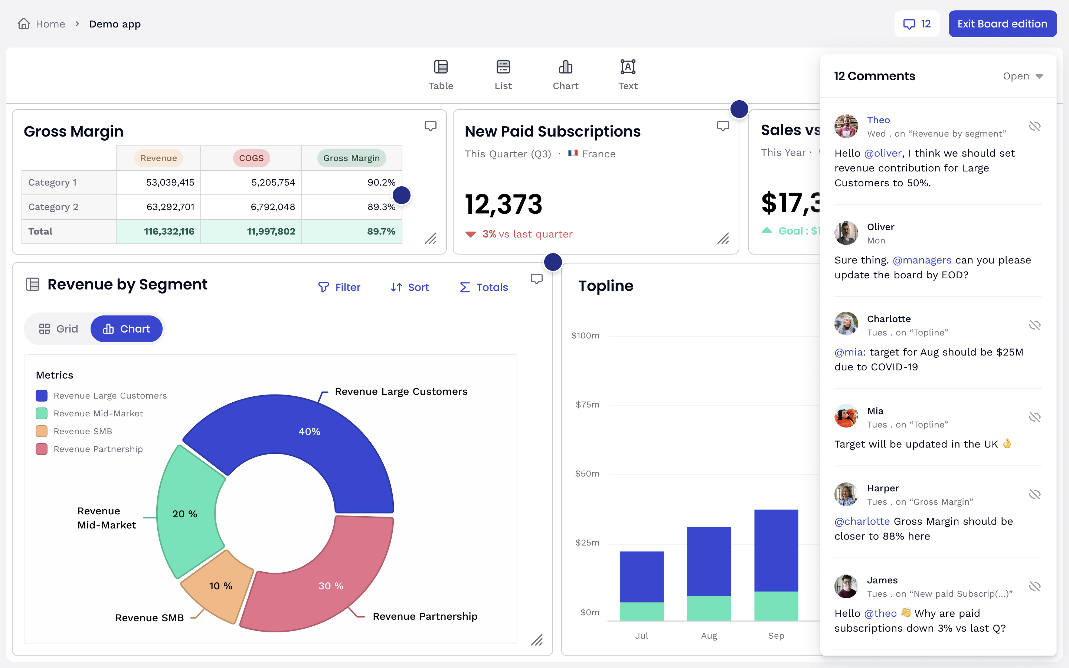Toggle visibility of Theo's comment

click(x=1034, y=126)
